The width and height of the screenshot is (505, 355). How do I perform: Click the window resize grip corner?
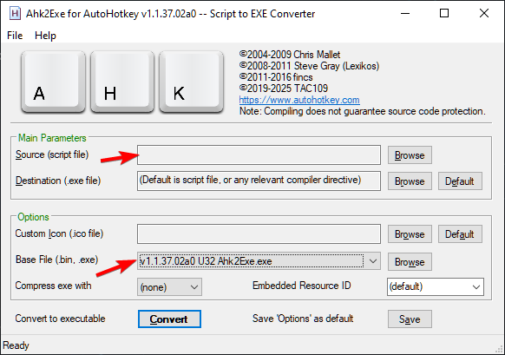(x=499, y=350)
